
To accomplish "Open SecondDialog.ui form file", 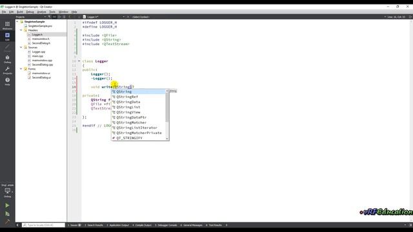I will [41, 77].
